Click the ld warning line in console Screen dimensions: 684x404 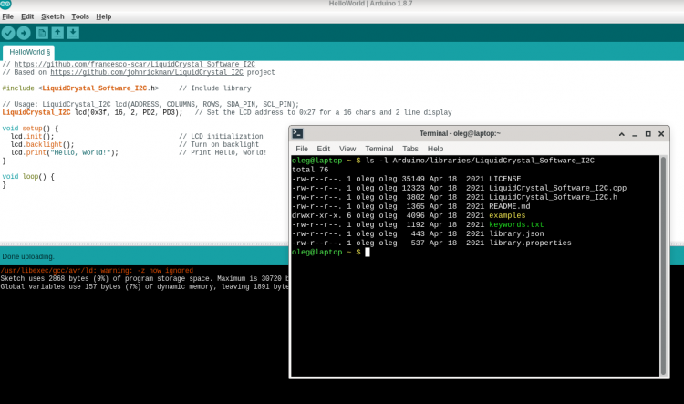[x=97, y=271]
